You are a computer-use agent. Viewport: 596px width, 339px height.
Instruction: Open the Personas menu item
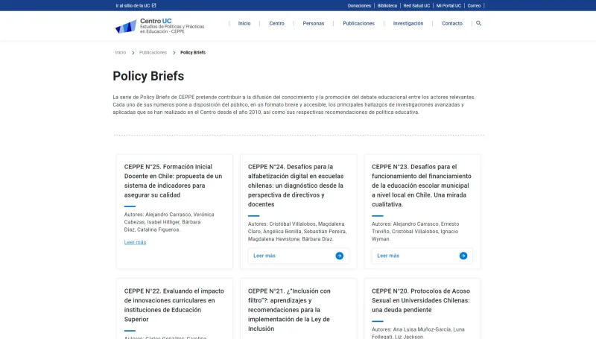click(314, 23)
